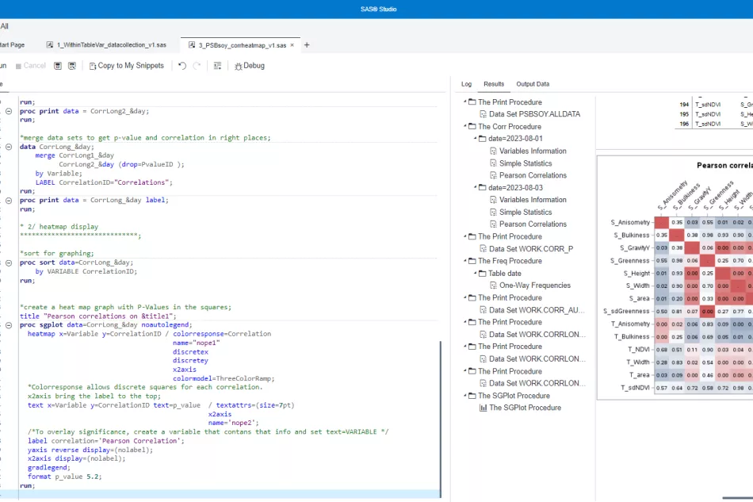Select Pearson Correlations under date=2023-08-01
Viewport: 753px width, 502px height.
pos(528,175)
